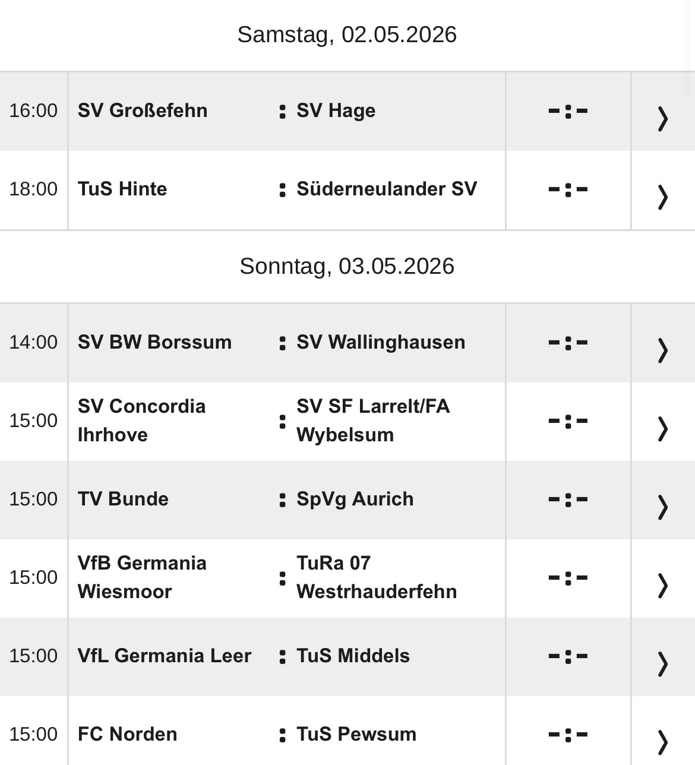Open SV SF Larrelt/FA Wybelsum team
This screenshot has width=695, height=765.
tap(373, 421)
